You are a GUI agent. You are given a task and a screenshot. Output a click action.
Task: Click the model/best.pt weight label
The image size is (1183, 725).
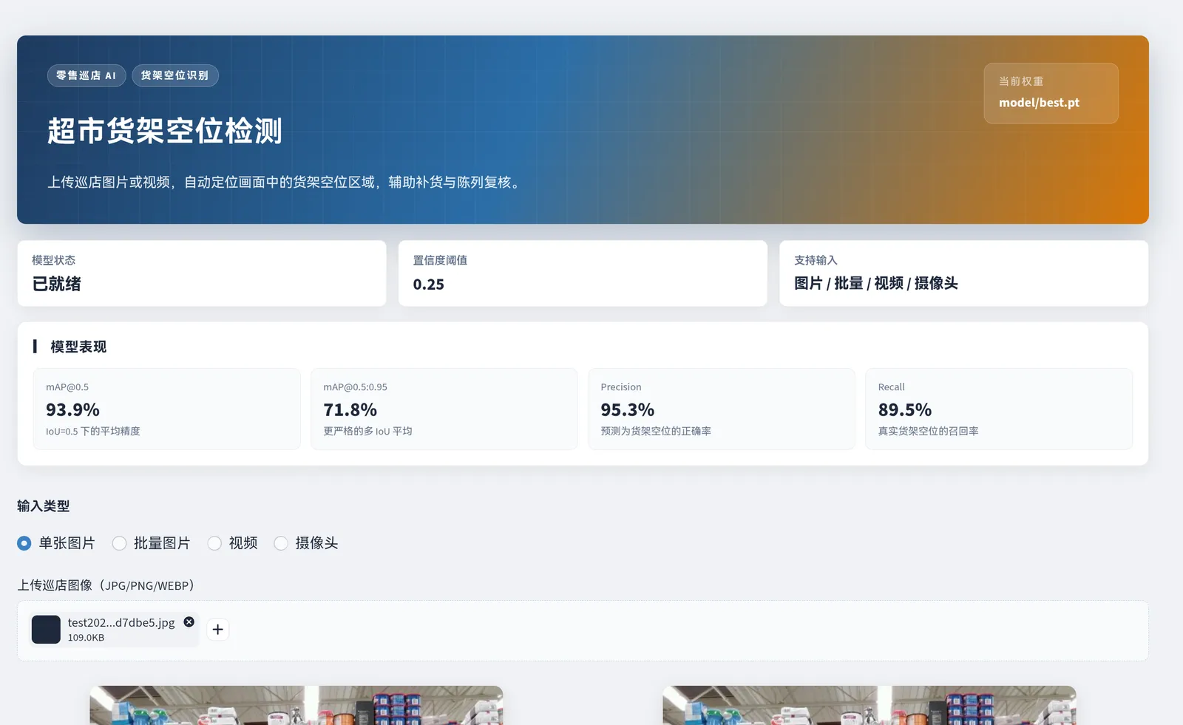(1039, 103)
